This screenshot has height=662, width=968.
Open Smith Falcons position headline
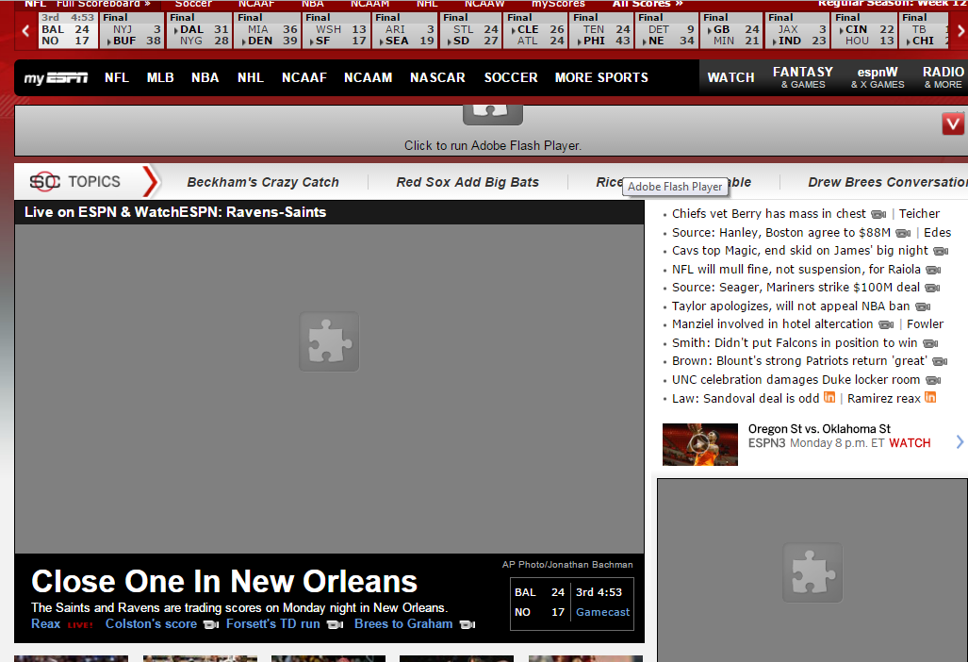click(x=795, y=342)
